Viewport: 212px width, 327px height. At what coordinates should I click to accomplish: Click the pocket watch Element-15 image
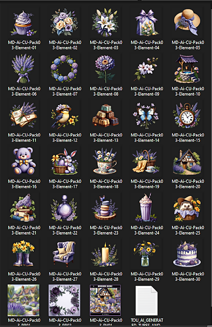(188, 115)
